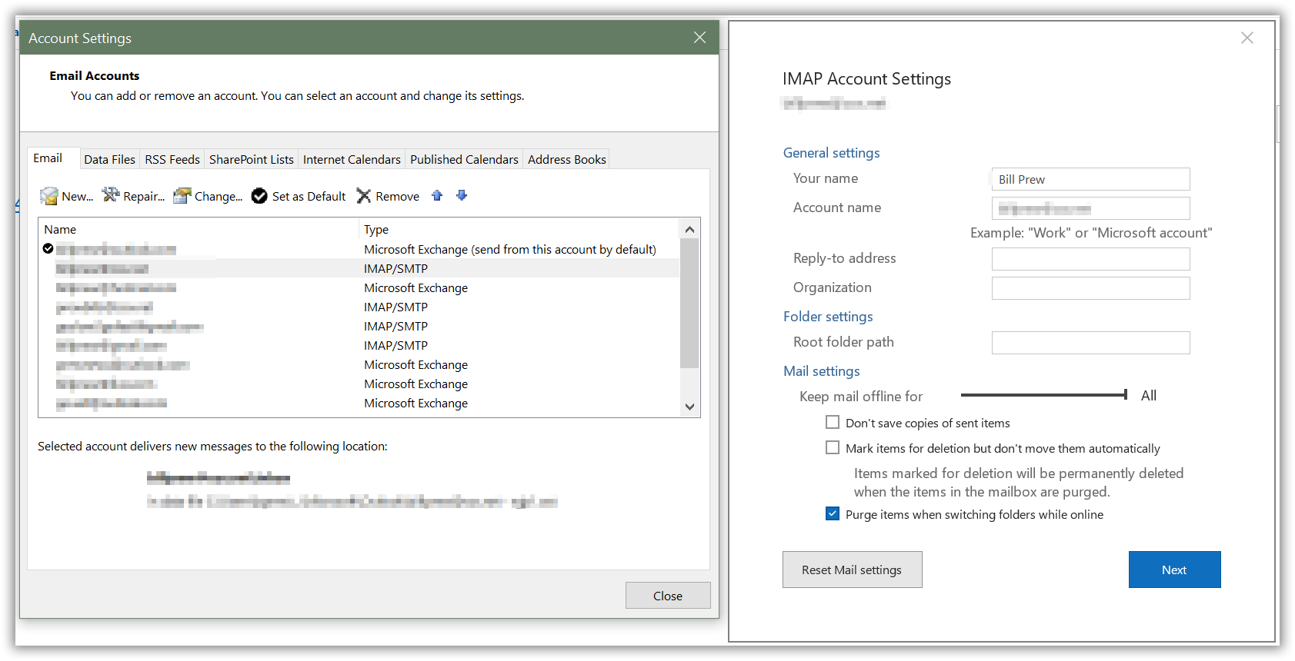Viewport: 1295px width, 661px height.
Task: Move account up with blue arrow
Action: tap(437, 195)
